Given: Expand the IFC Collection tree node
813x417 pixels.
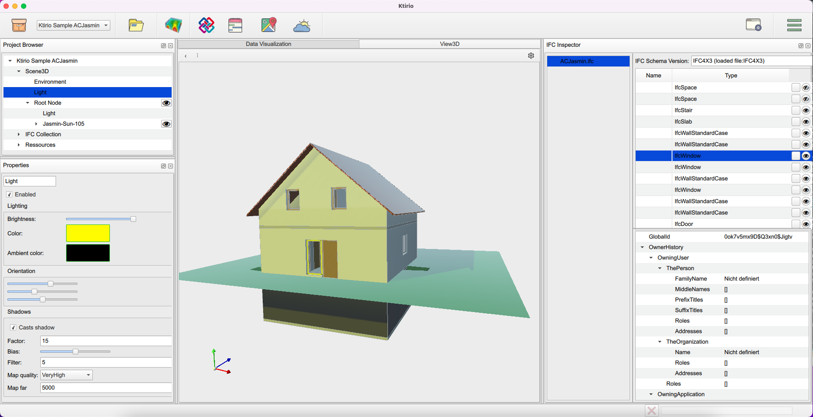Looking at the screenshot, I should pos(19,134).
